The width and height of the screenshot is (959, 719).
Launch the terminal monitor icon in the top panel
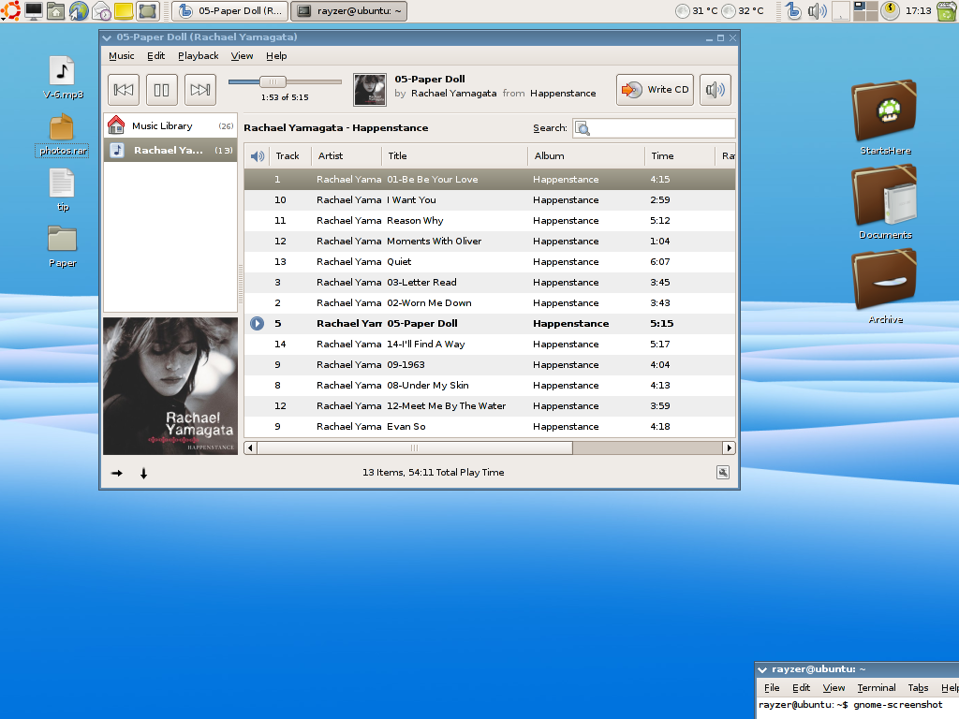(34, 10)
